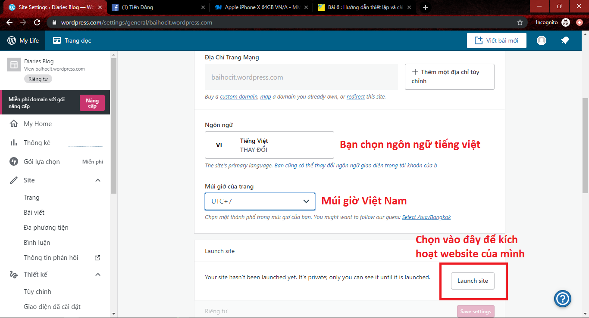Open Trang đọc in the top bar

[72, 40]
